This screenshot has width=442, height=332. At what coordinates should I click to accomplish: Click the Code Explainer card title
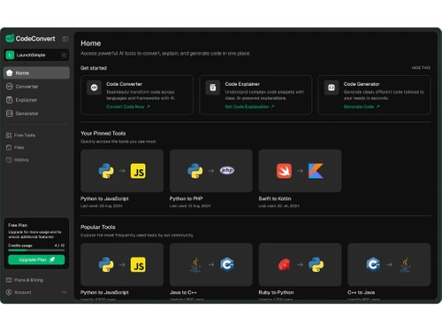(x=242, y=84)
